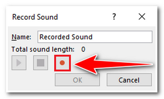Click the red arrow annotation pointing to Record

(x=113, y=64)
